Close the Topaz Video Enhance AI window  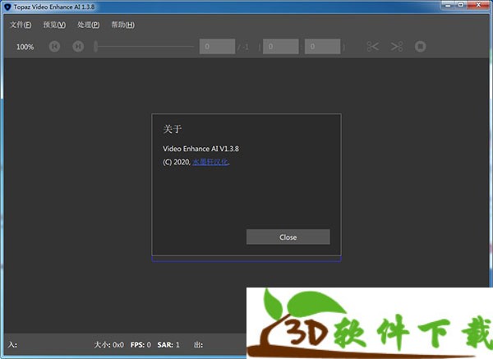pyautogui.click(x=478, y=5)
